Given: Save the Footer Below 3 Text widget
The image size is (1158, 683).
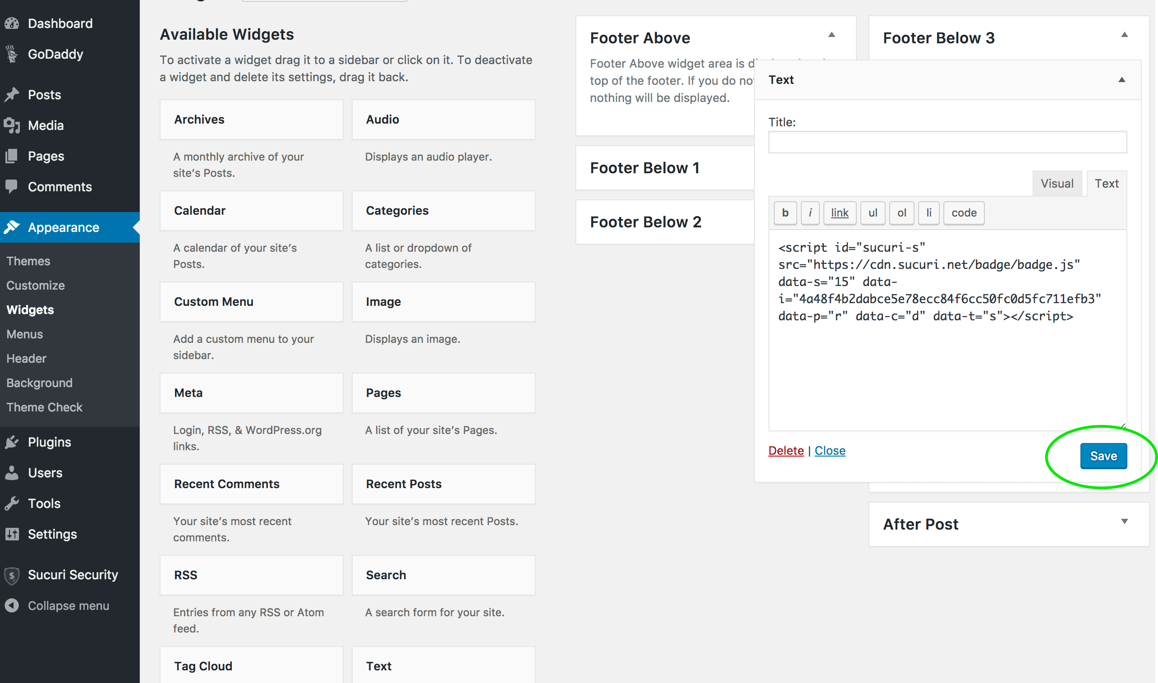Looking at the screenshot, I should (x=1103, y=455).
